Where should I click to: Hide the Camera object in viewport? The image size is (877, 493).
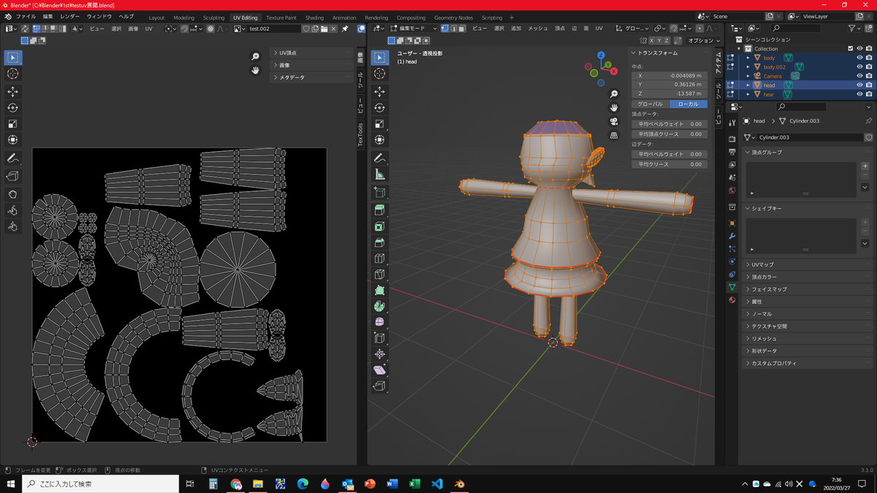click(x=859, y=76)
